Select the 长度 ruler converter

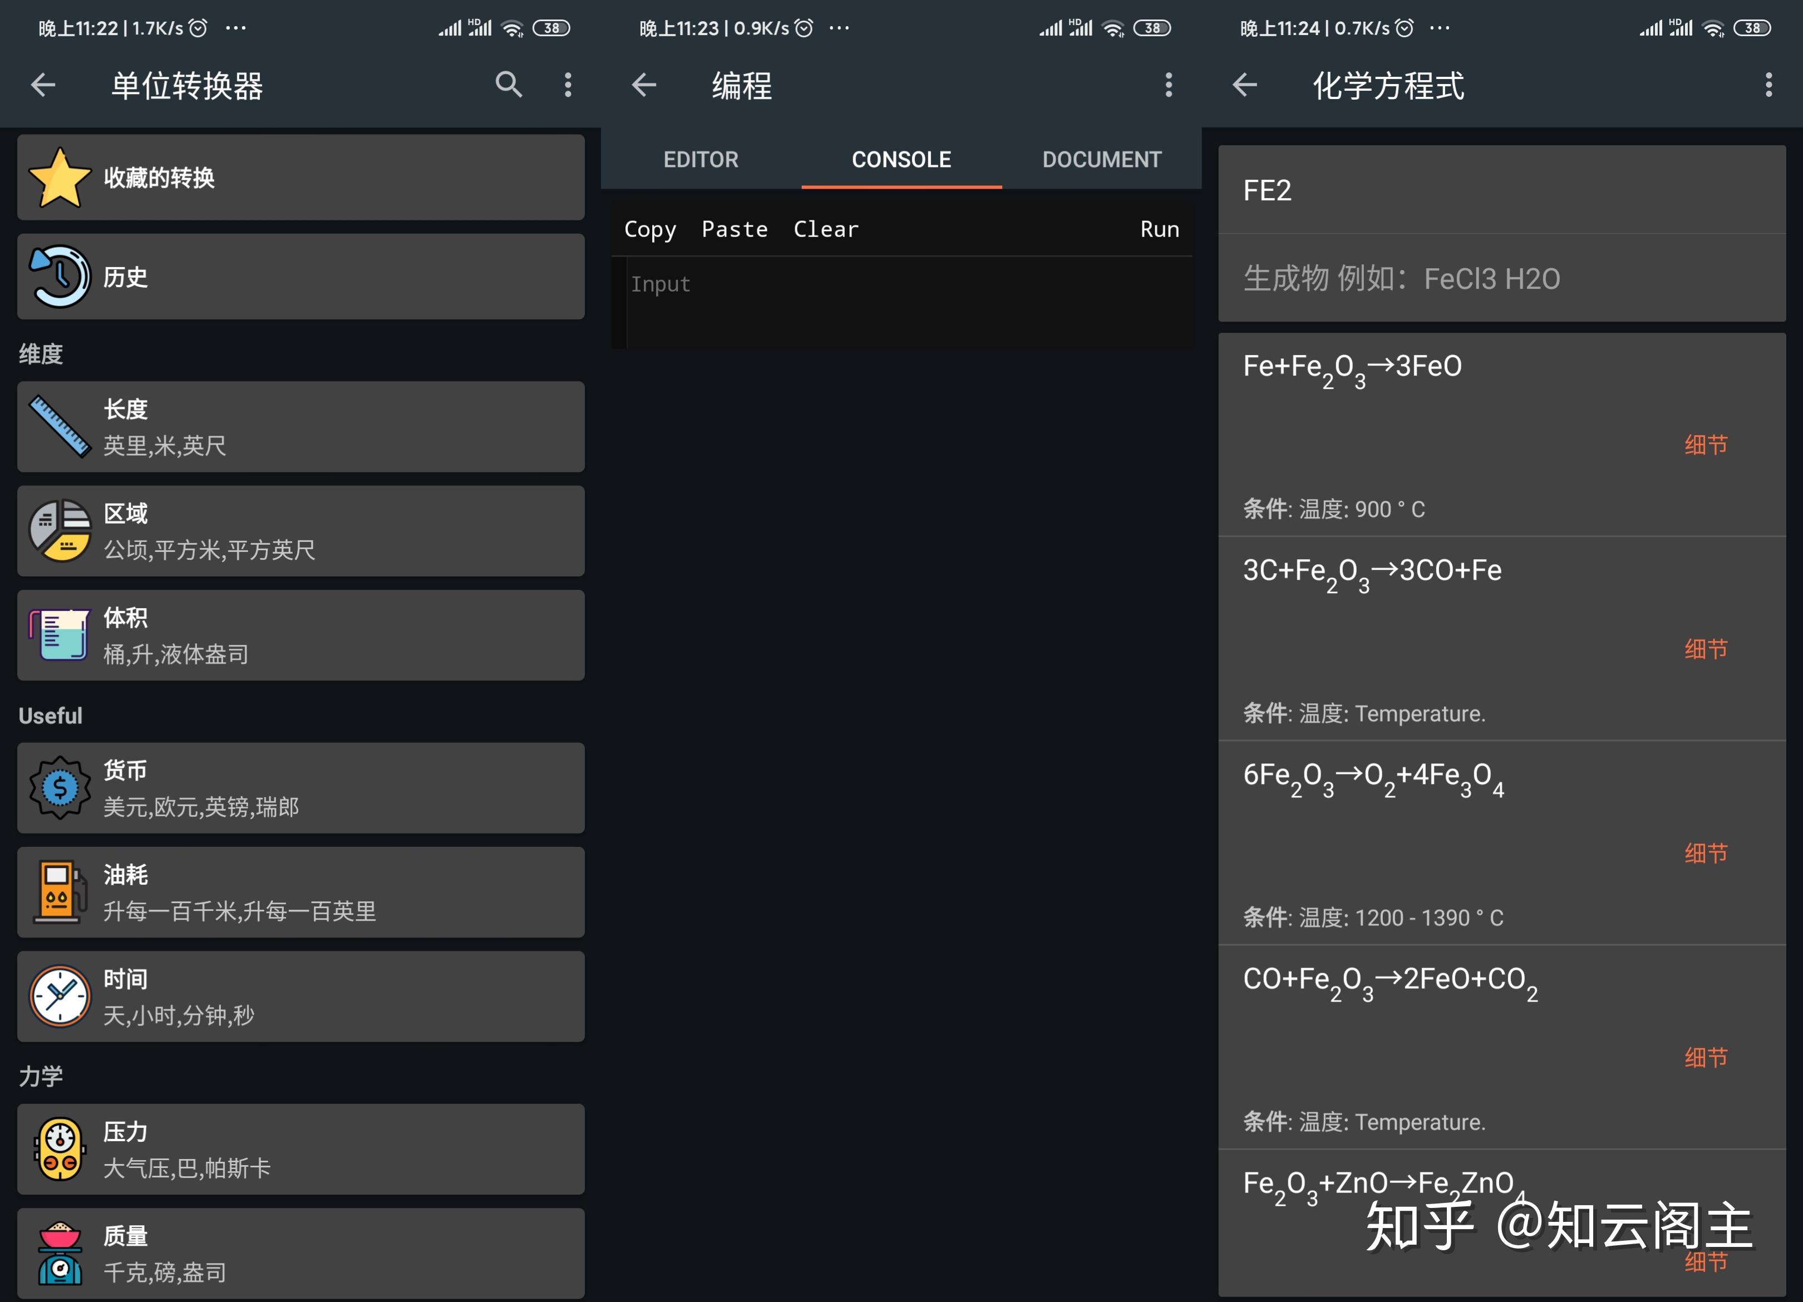(x=300, y=427)
